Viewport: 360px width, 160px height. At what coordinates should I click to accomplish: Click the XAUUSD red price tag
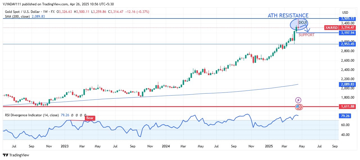click(331, 27)
